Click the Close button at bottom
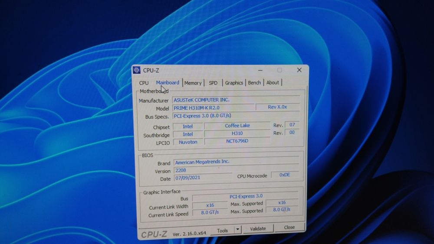Screen dimensions: 434x244 tap(289, 227)
